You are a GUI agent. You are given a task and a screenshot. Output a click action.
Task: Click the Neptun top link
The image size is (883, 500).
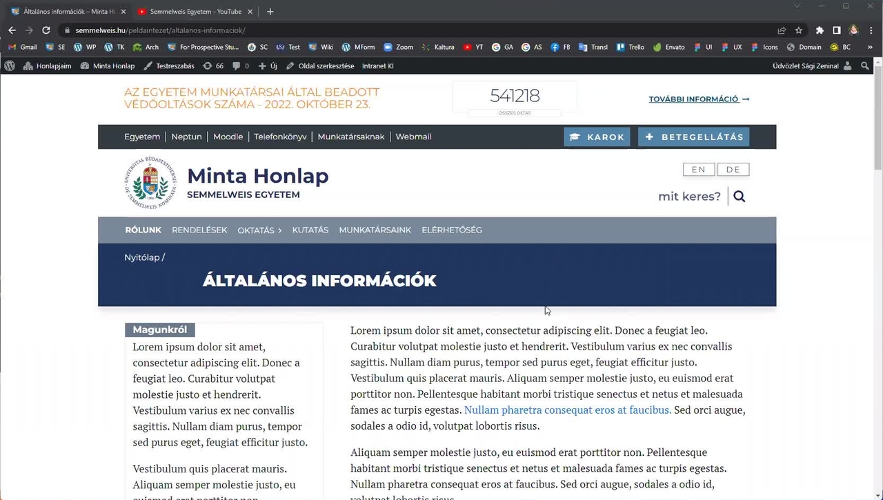(x=186, y=137)
